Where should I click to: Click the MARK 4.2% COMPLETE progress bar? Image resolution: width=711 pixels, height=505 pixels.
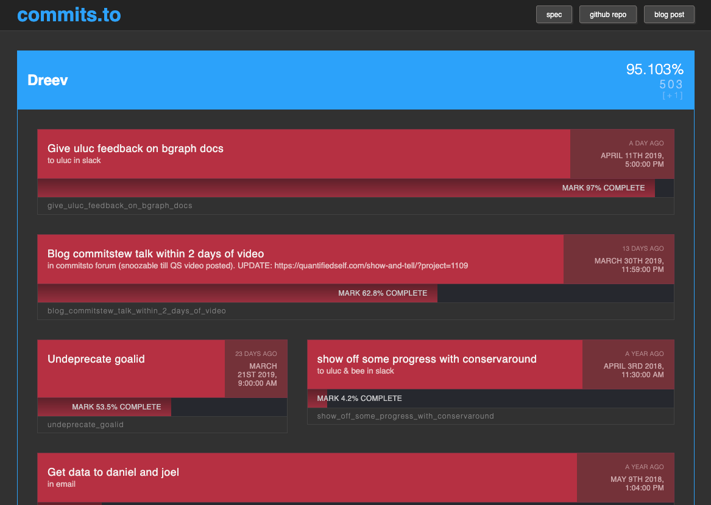pos(359,399)
